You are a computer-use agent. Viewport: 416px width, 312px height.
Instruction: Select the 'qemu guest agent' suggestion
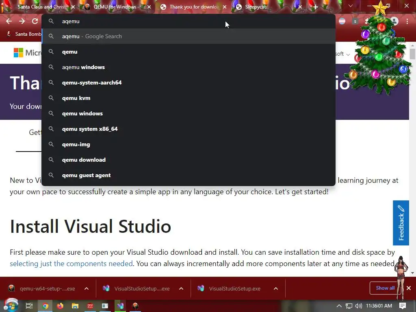coord(188,175)
